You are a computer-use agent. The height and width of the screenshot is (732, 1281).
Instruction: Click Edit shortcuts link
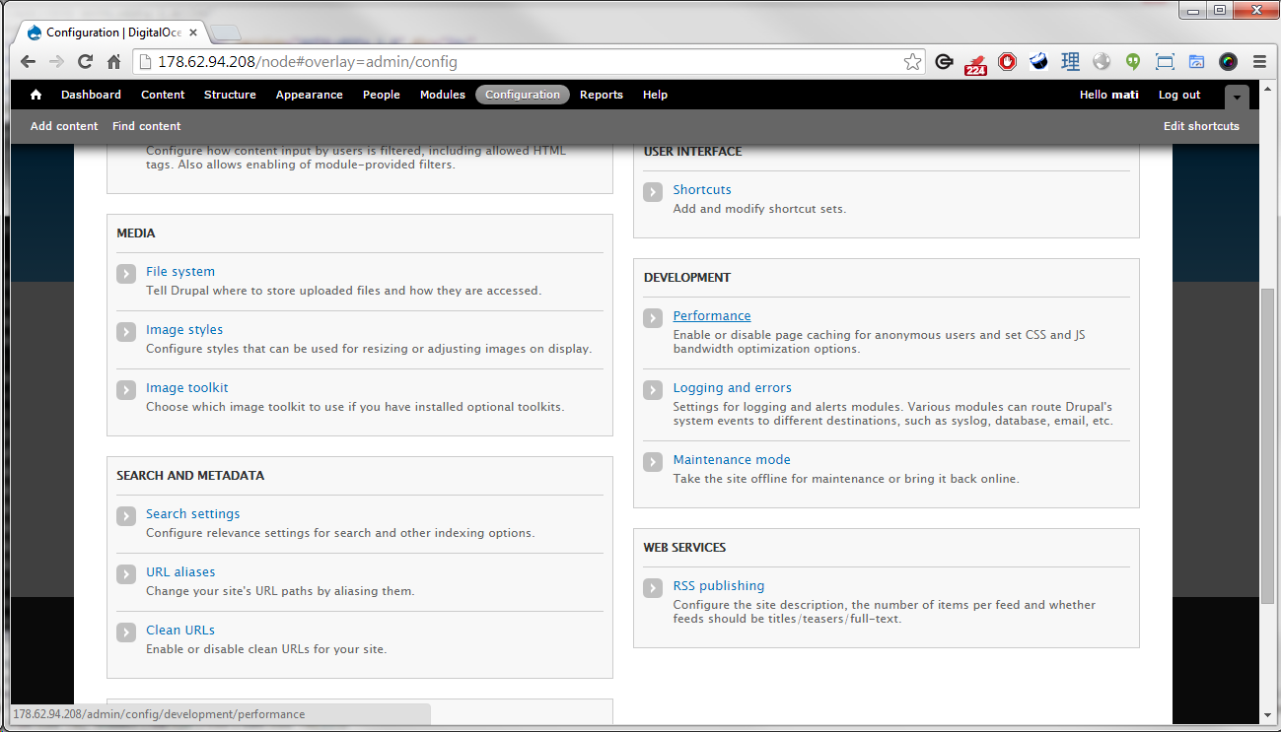pyautogui.click(x=1201, y=126)
